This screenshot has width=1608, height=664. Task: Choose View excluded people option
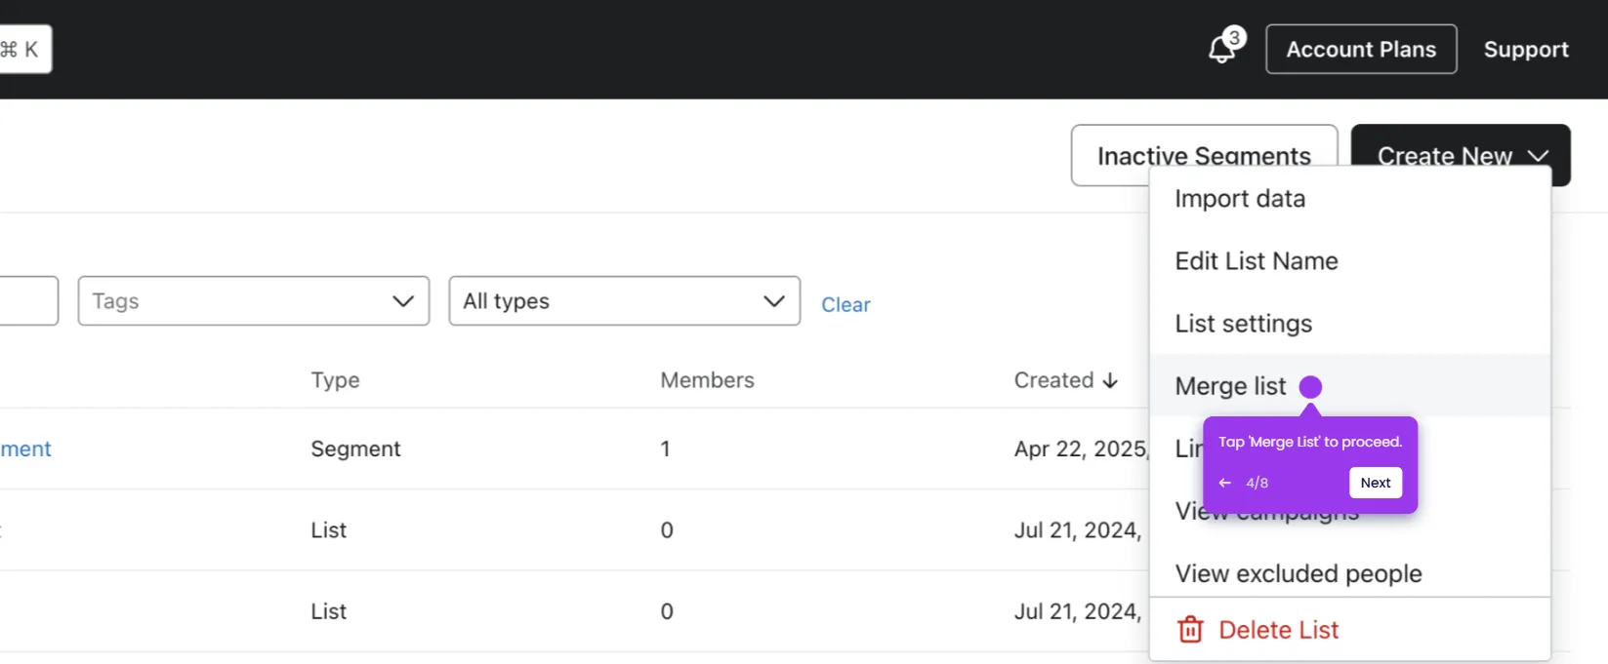point(1298,573)
